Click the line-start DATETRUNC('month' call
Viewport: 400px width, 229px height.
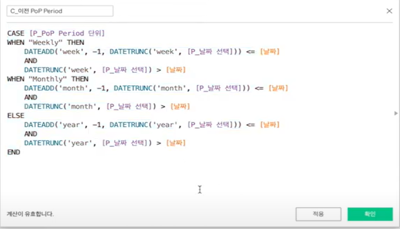click(x=60, y=107)
